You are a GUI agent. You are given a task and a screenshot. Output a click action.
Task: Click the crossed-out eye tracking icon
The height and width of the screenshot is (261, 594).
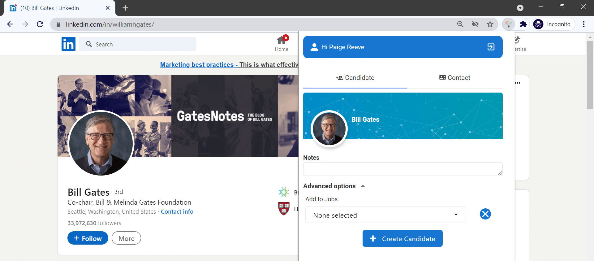pyautogui.click(x=475, y=24)
